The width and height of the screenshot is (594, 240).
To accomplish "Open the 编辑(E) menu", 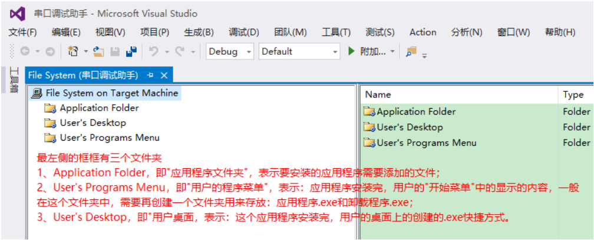I will (66, 32).
